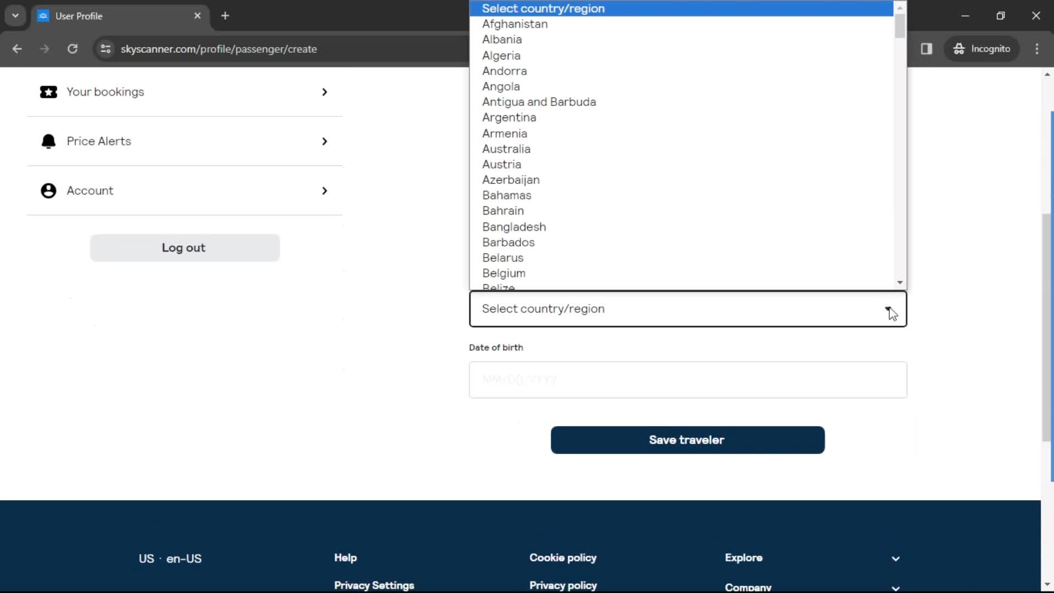This screenshot has height=593, width=1054.
Task: Click the reload/refresh page icon
Action: point(72,48)
